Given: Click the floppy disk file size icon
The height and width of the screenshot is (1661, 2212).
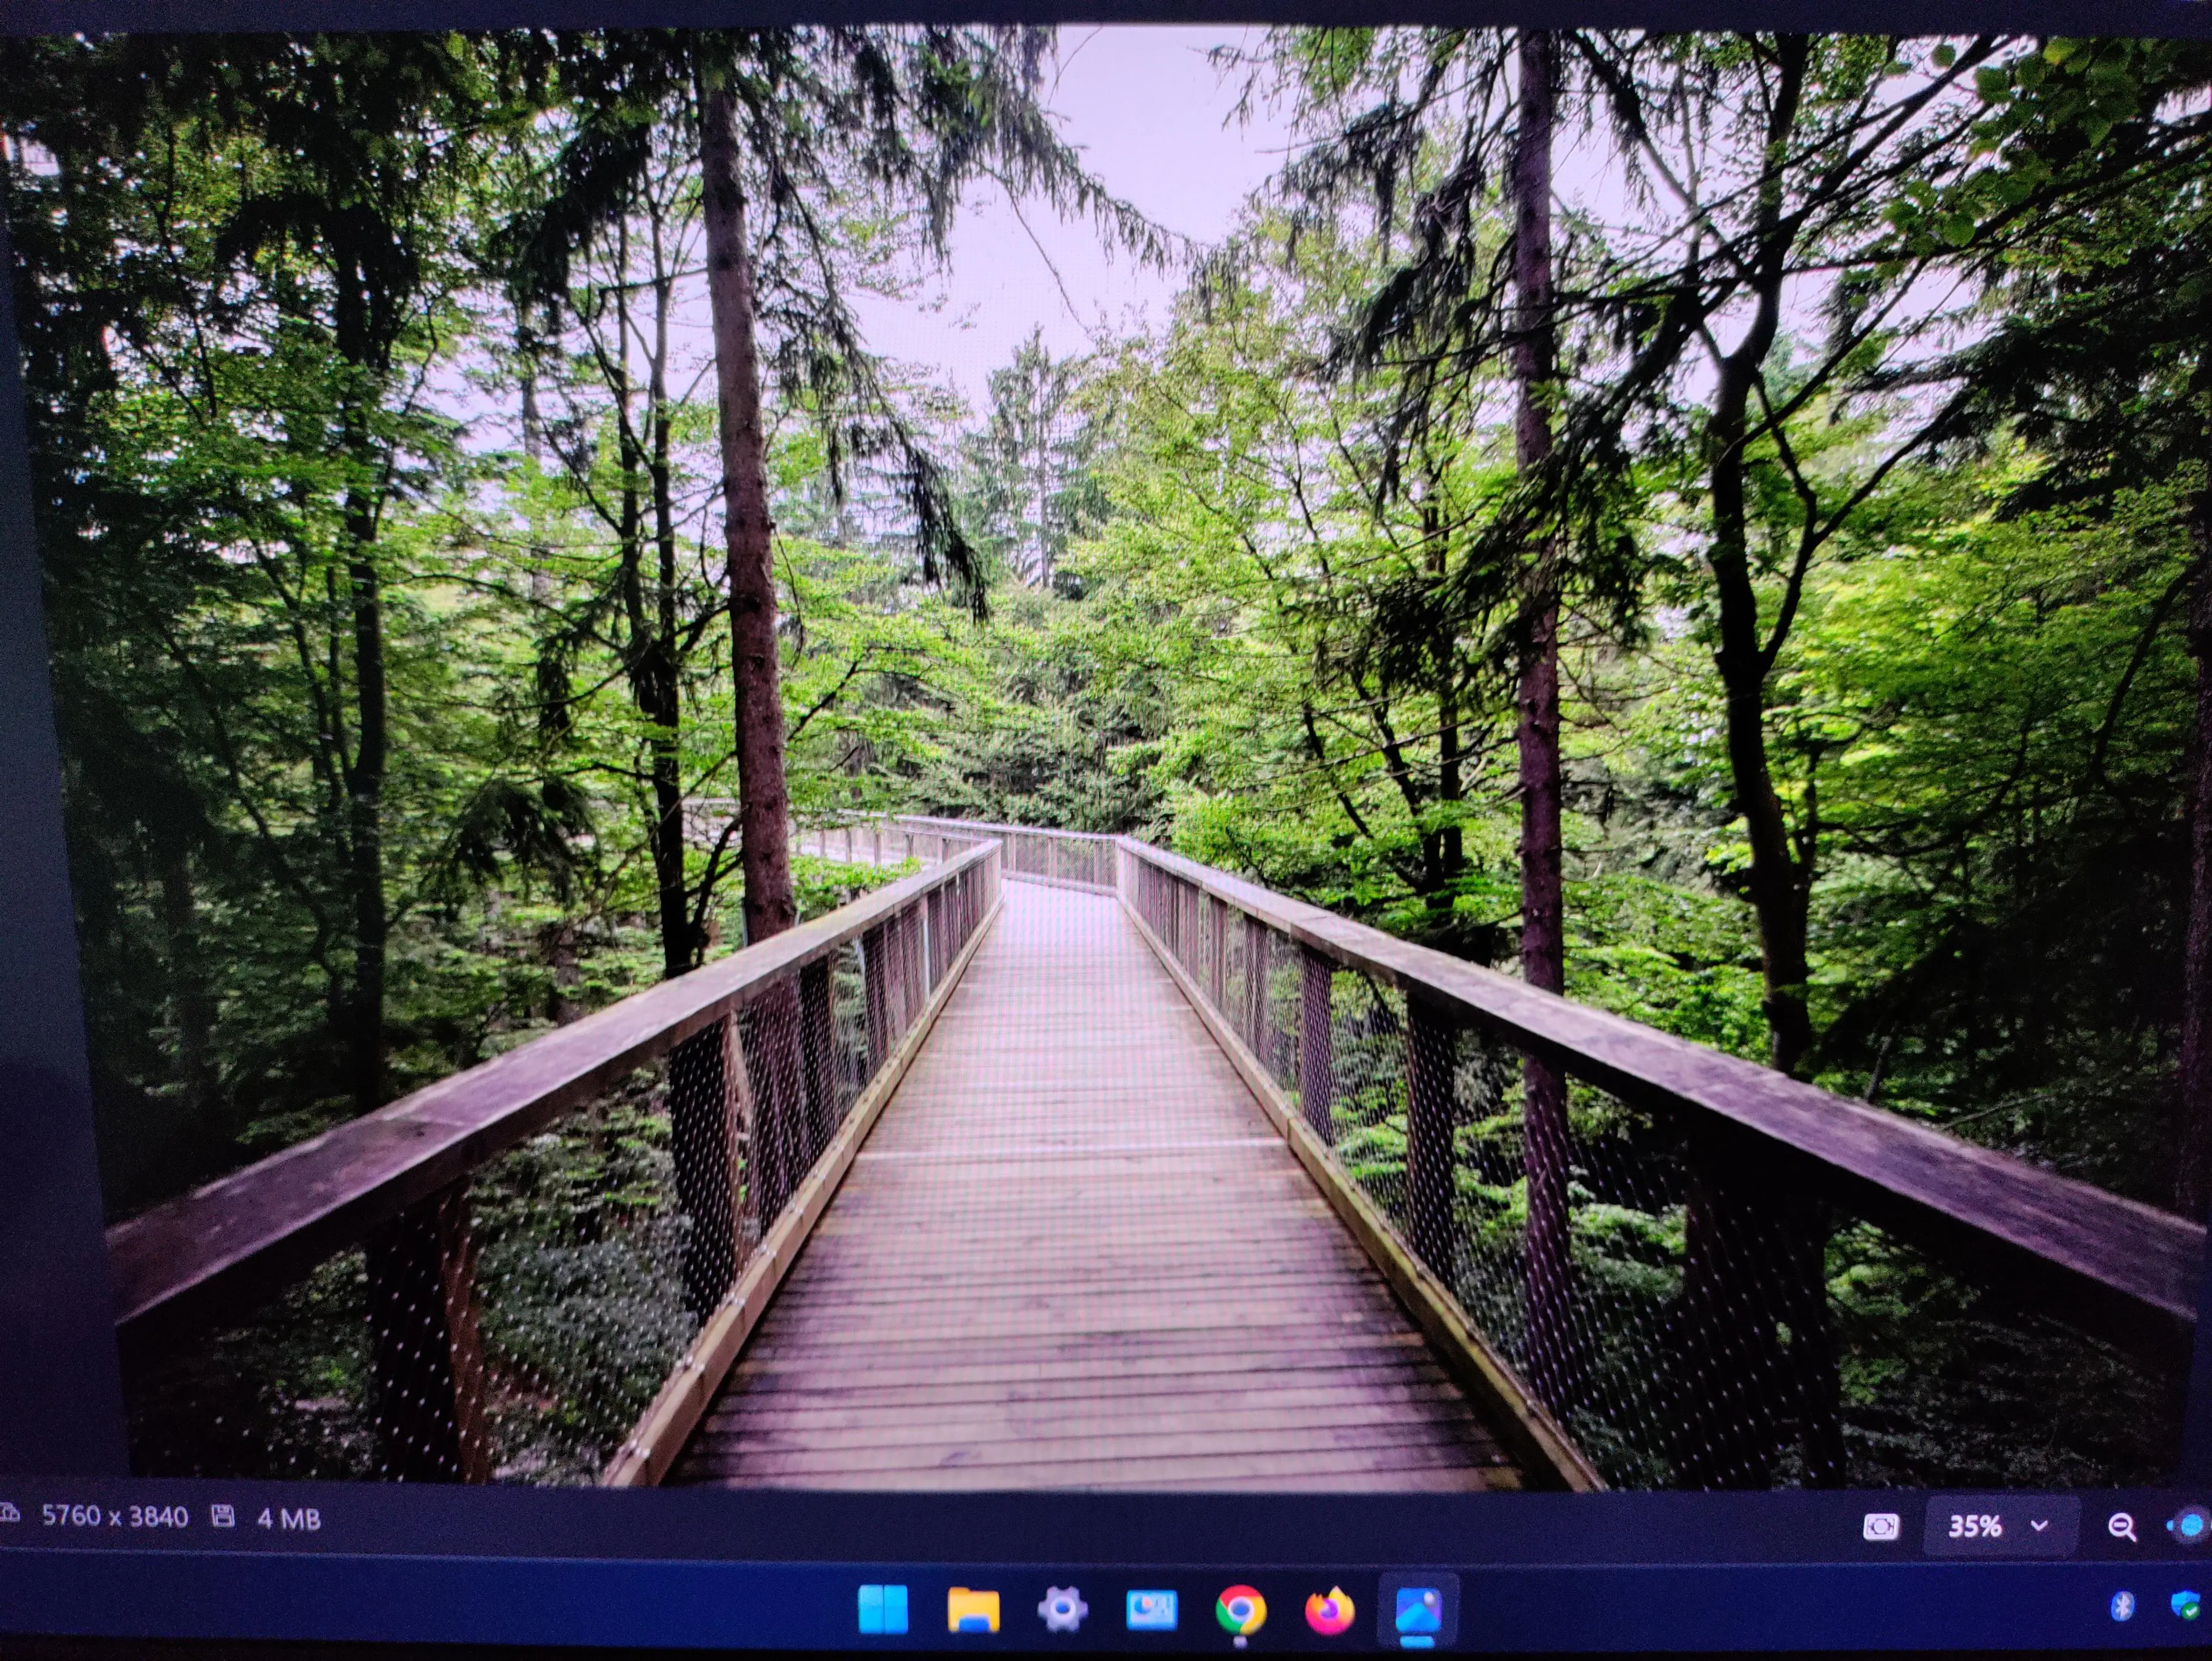Looking at the screenshot, I should pyautogui.click(x=223, y=1516).
